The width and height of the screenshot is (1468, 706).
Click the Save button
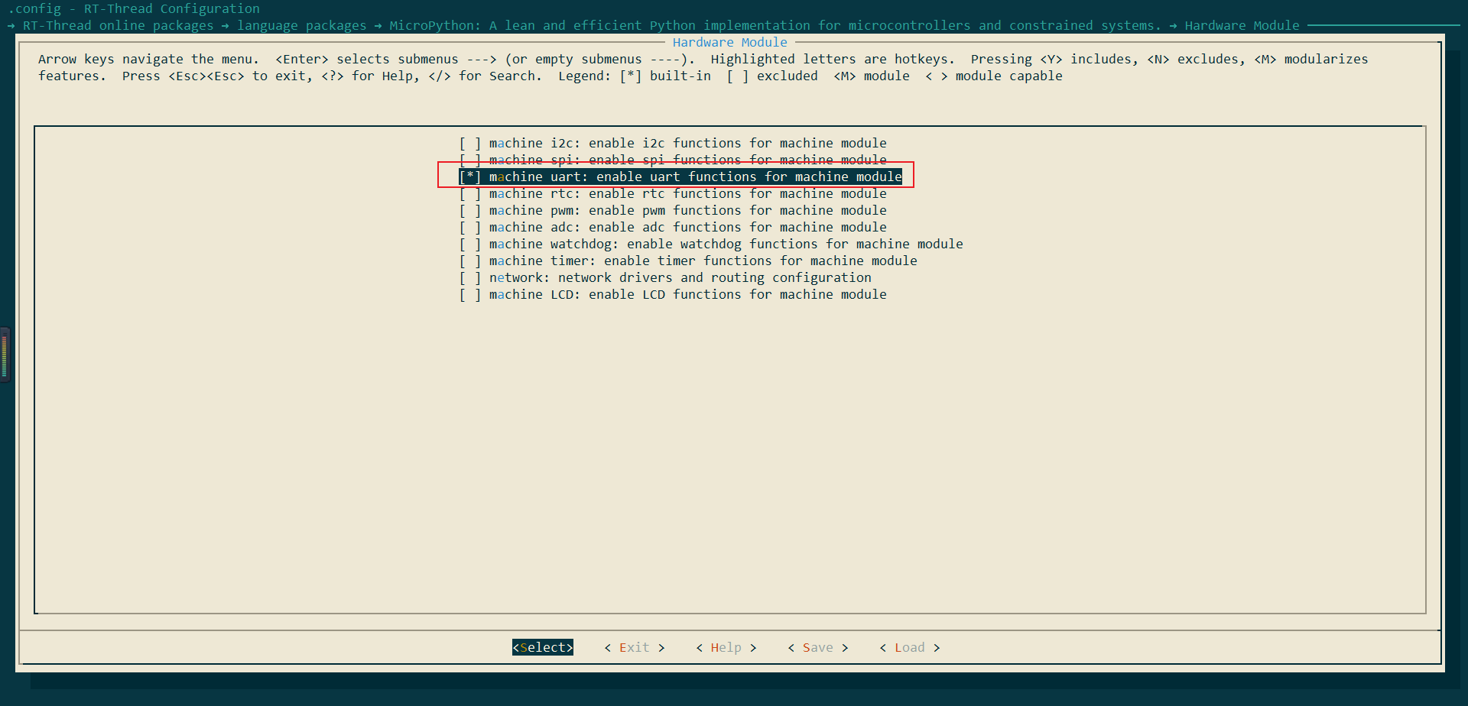coord(818,647)
